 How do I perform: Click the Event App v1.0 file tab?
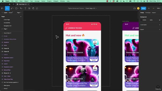coord(23,4)
